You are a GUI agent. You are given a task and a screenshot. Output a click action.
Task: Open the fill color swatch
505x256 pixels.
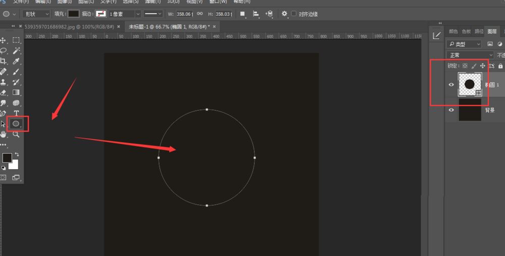pos(73,14)
